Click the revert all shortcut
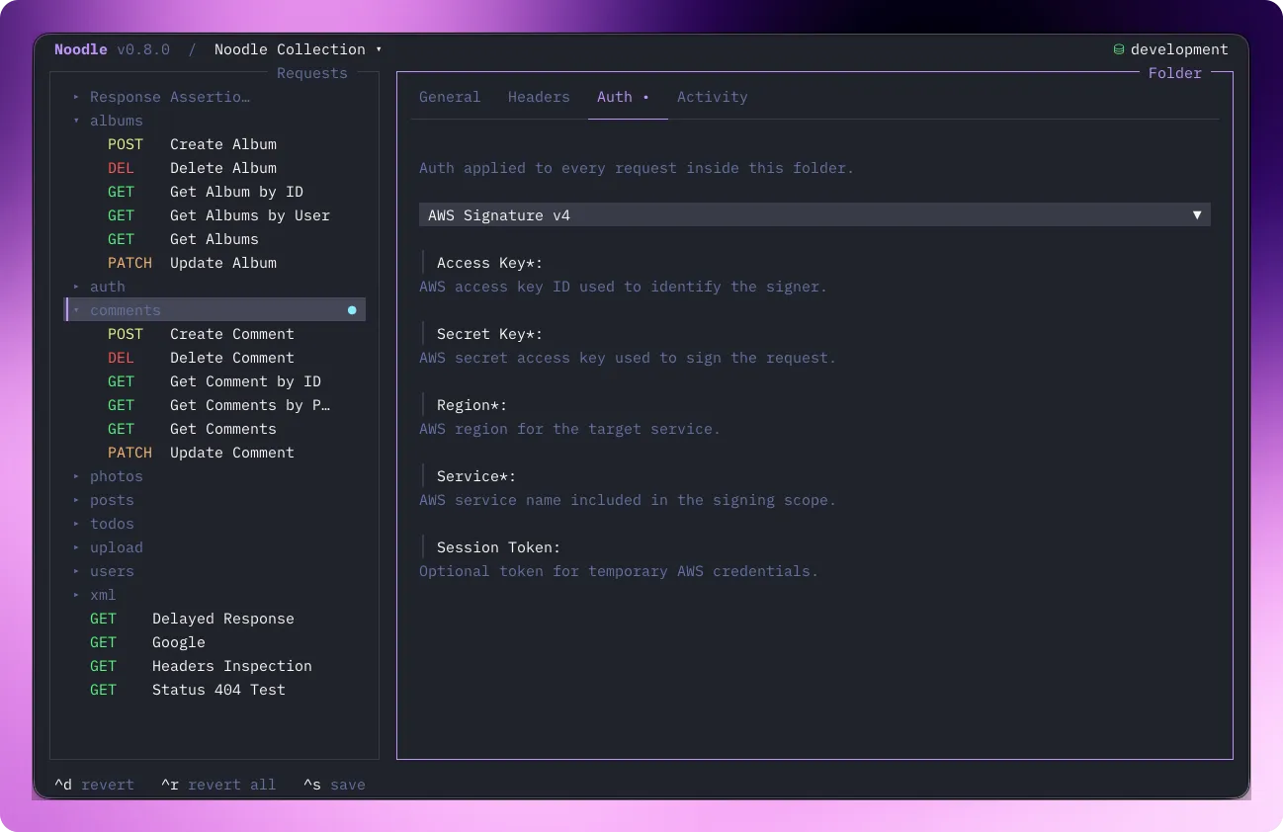 (218, 785)
